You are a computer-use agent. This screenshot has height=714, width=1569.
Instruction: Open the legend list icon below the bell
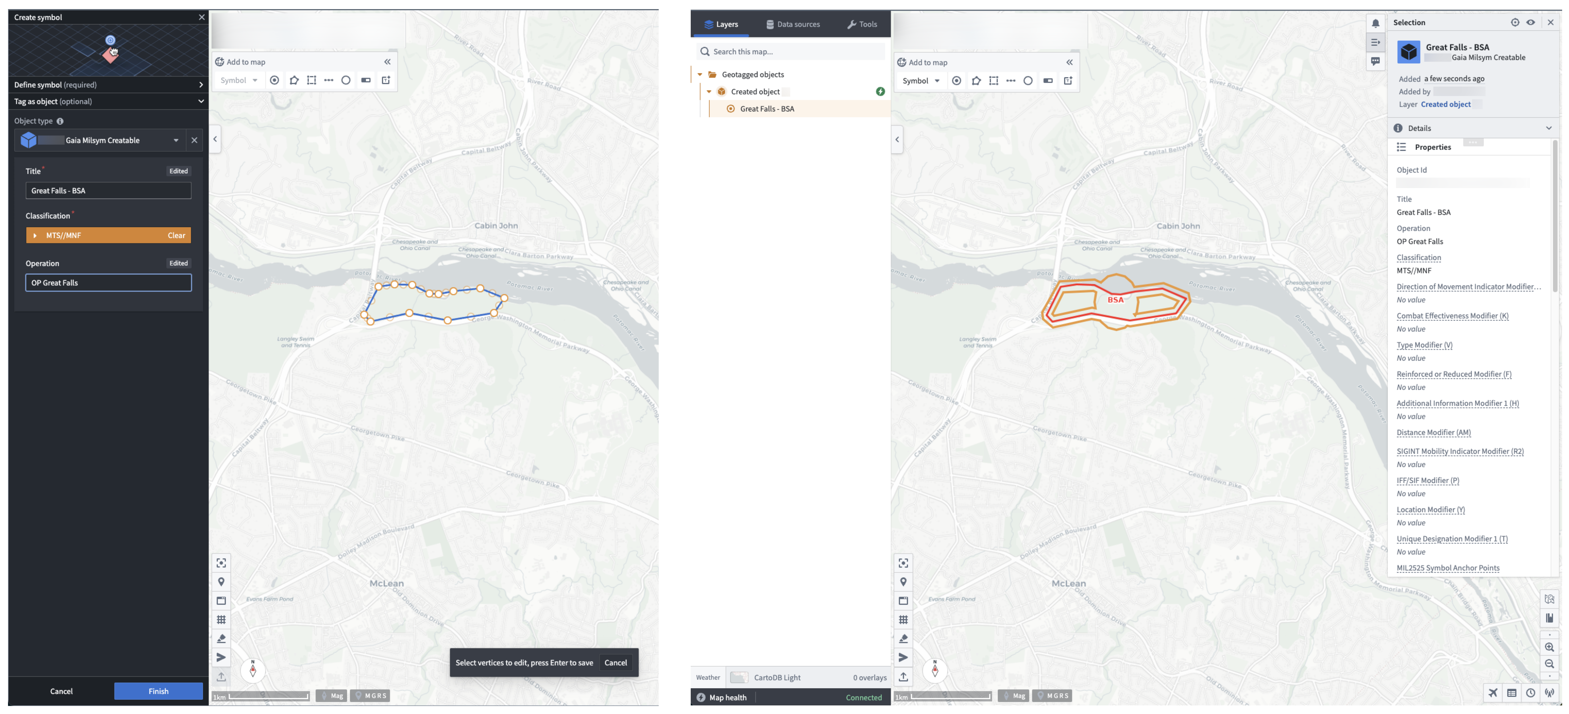[1375, 43]
